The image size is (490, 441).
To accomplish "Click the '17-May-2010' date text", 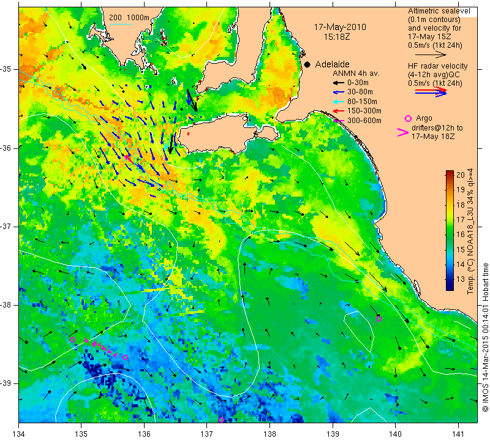I will point(340,27).
